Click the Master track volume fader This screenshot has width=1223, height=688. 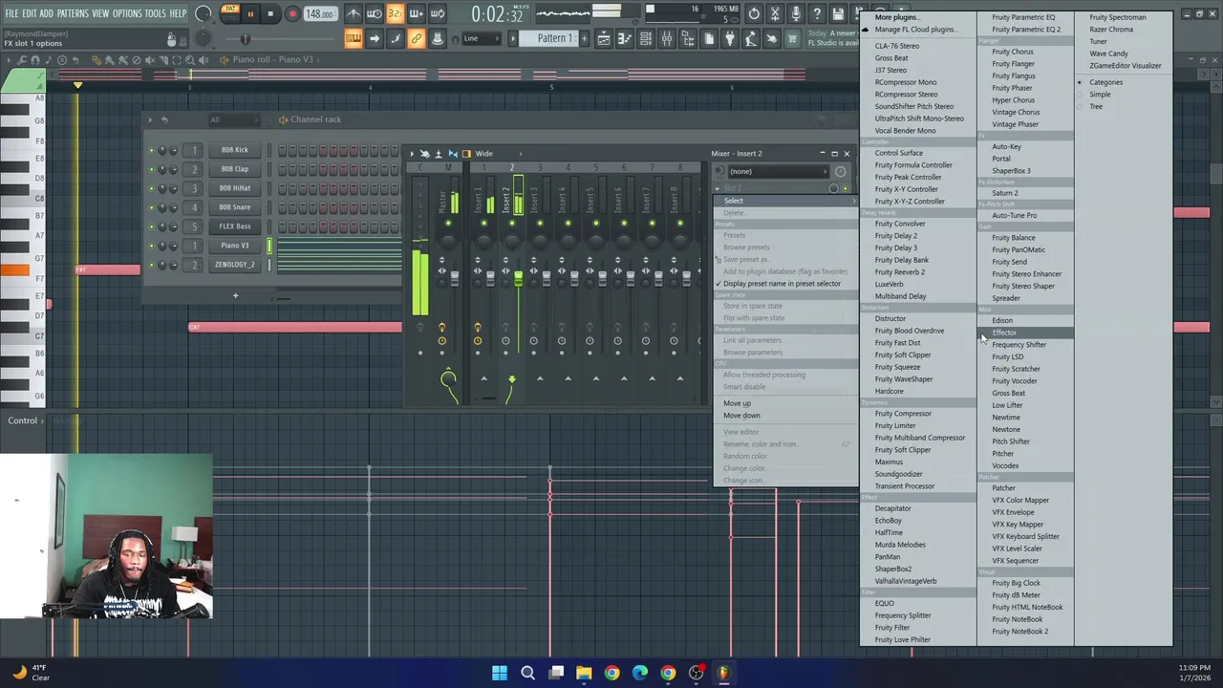(455, 278)
